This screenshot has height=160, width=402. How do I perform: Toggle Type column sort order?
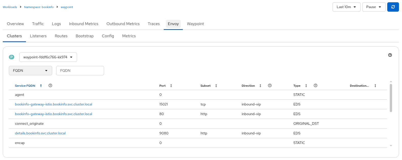tap(306, 86)
